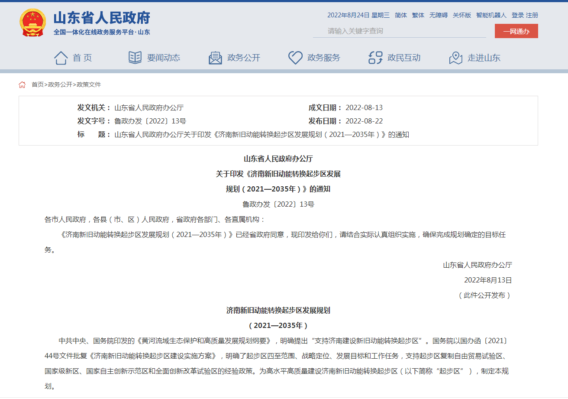The width and height of the screenshot is (568, 399).
Task: Select the home icon beside 首页
Action: pos(61,57)
